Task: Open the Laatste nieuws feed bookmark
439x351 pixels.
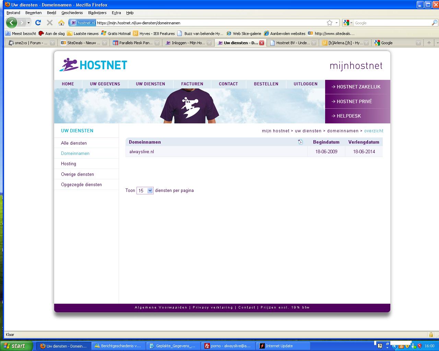Action: [83, 34]
